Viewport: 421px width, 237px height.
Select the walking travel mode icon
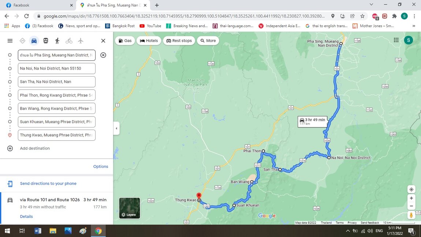pyautogui.click(x=57, y=41)
